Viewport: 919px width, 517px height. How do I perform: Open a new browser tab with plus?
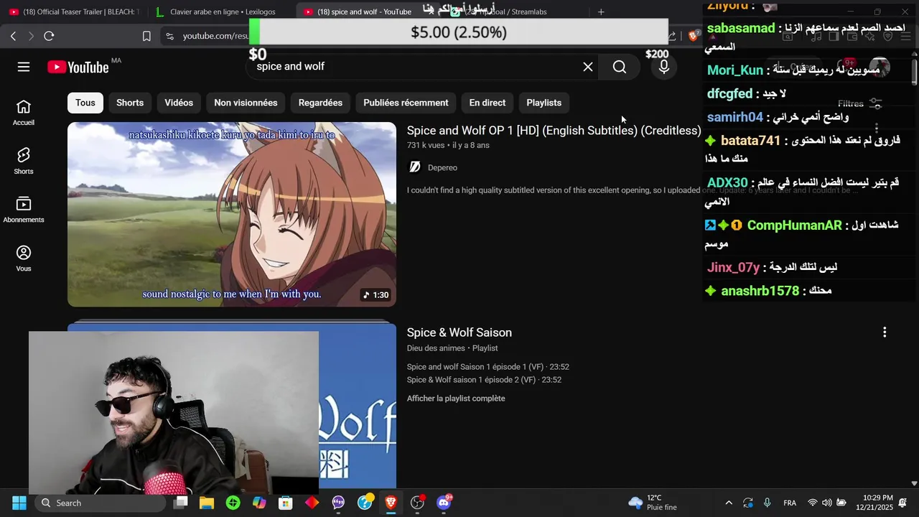click(601, 11)
